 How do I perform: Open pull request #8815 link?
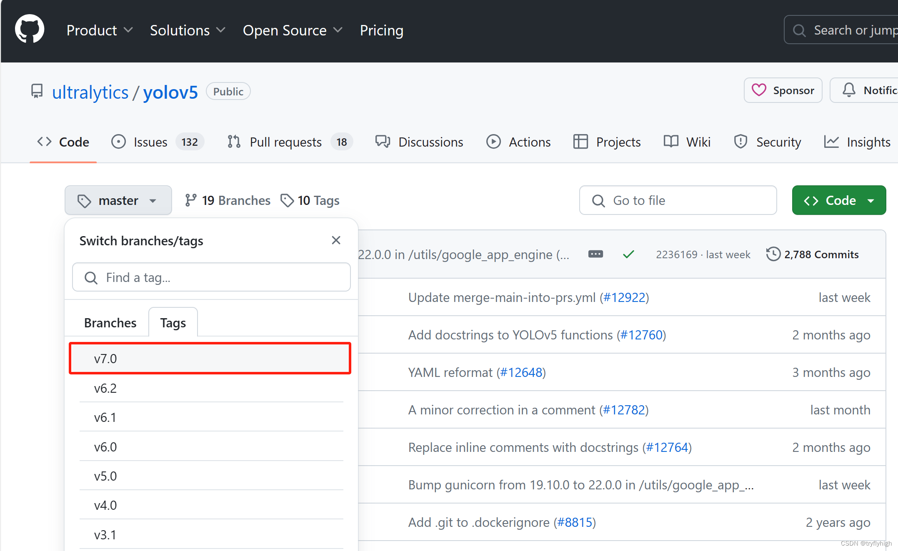(x=575, y=522)
